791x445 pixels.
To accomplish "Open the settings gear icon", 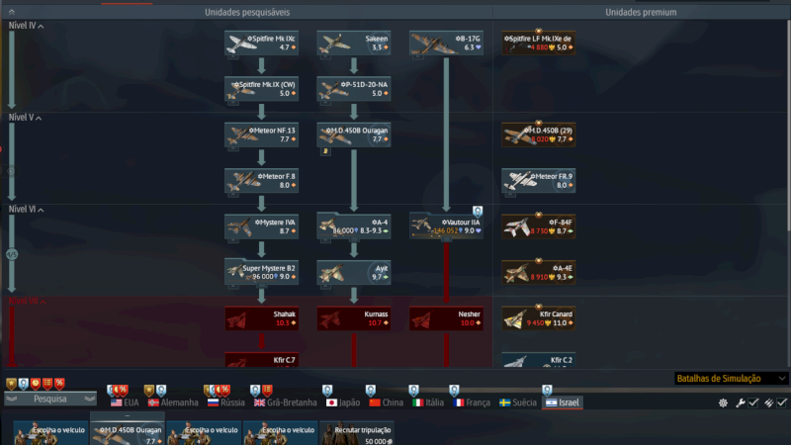I will coord(723,402).
